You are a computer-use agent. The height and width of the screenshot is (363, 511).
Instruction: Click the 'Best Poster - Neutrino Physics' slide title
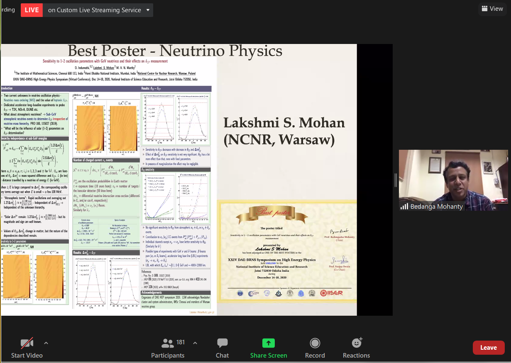(175, 51)
